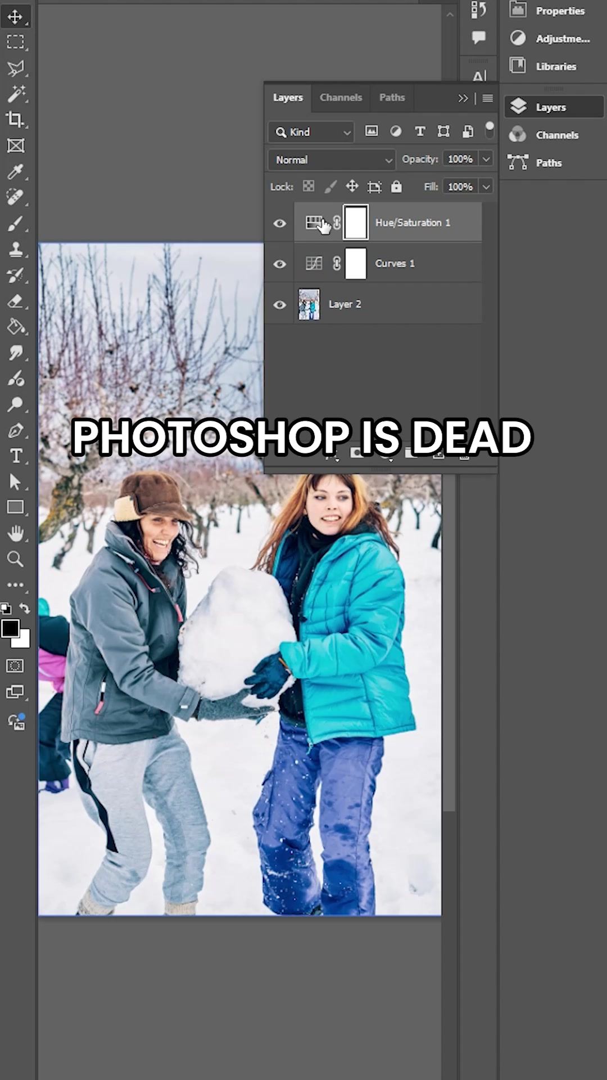Hide the Hue/Saturation 1 layer

[279, 223]
